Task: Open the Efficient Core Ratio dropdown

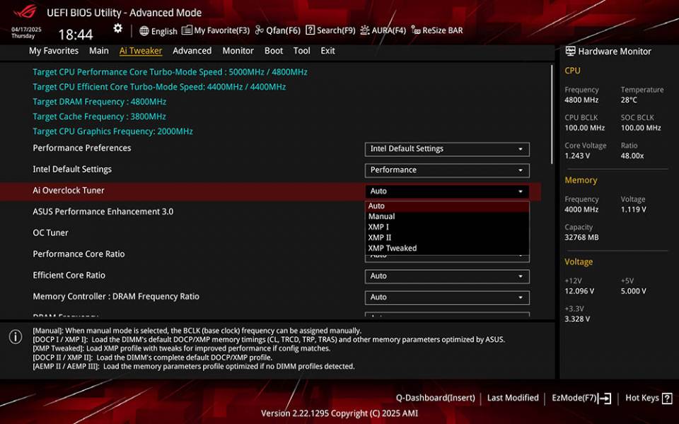Action: (447, 276)
